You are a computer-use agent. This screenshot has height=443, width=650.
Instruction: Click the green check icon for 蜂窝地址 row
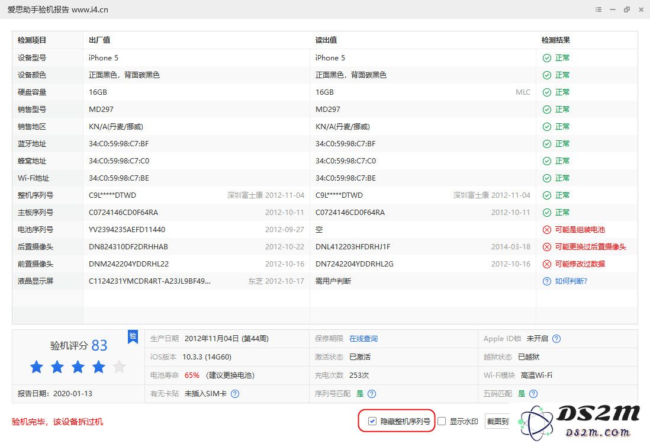pyautogui.click(x=547, y=161)
